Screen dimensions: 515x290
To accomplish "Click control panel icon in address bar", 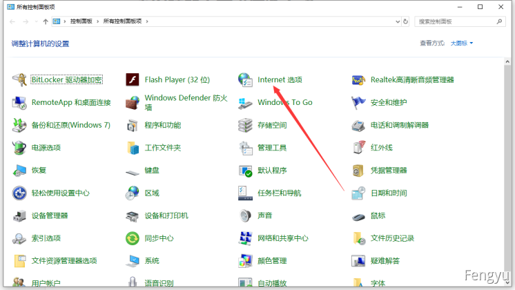I will coord(57,21).
